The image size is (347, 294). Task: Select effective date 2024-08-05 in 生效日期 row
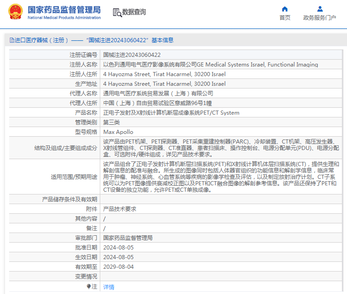click(x=119, y=257)
